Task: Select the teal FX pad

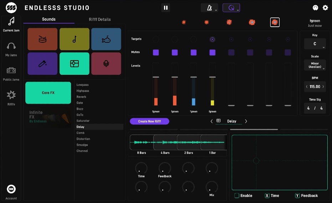Action: pyautogui.click(x=74, y=64)
